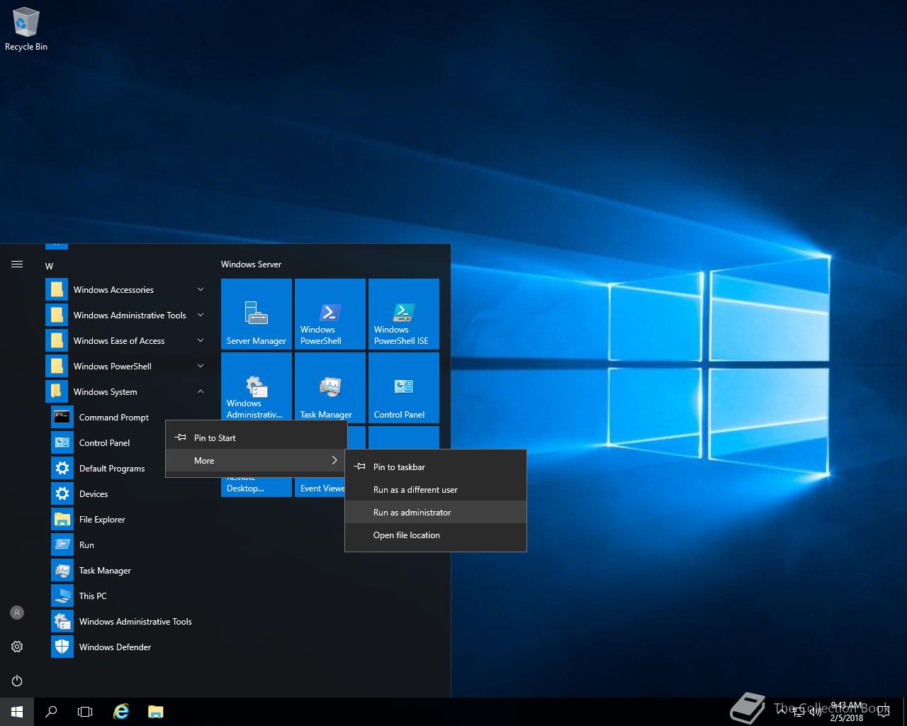
Task: Launch the Windows PowerShell tile
Action: (330, 314)
